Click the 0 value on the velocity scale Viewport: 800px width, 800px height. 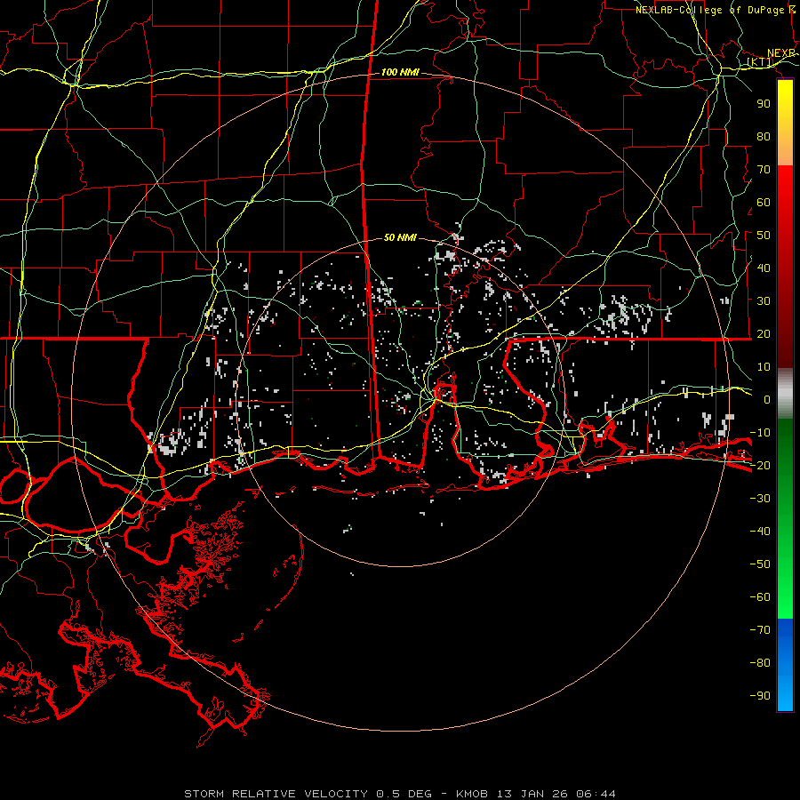(x=767, y=400)
